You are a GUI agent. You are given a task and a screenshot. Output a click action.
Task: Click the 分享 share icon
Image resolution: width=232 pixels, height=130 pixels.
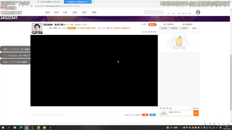pyautogui.click(x=144, y=32)
